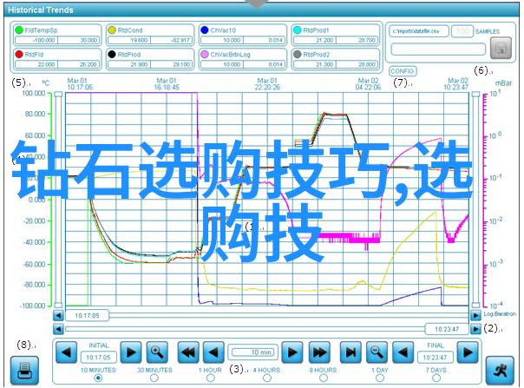Click the zoom out magnifier button

pyautogui.click(x=377, y=352)
